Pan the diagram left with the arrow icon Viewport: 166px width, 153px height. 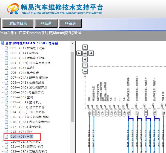click(x=79, y=53)
